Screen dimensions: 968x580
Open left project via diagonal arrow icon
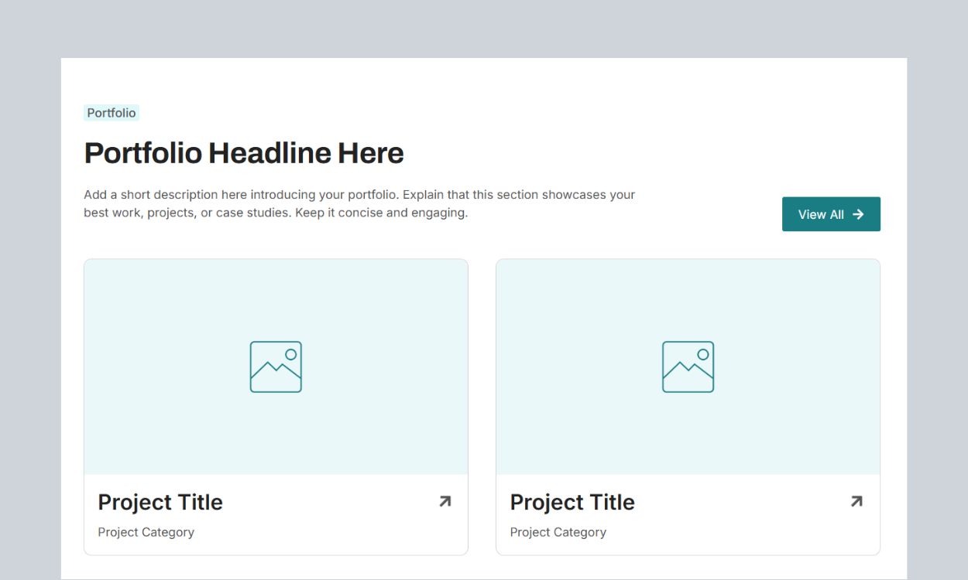coord(445,502)
